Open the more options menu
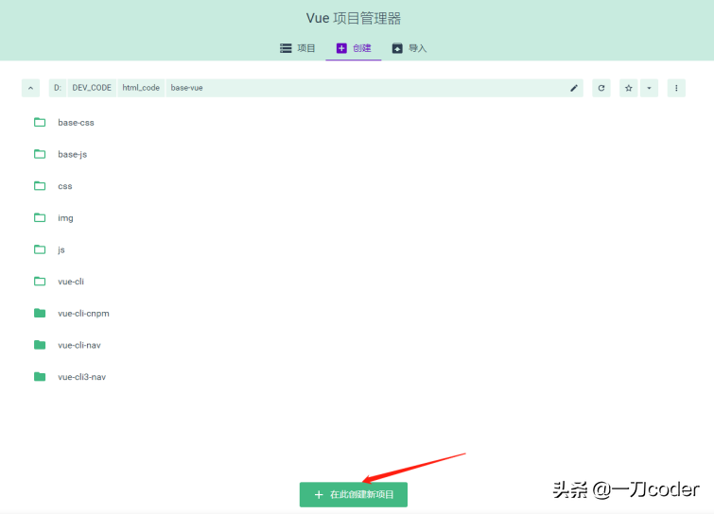The height and width of the screenshot is (514, 714). (676, 88)
